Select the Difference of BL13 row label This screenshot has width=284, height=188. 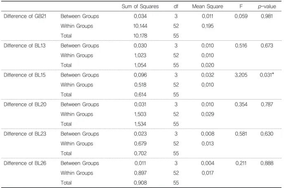tap(25, 46)
